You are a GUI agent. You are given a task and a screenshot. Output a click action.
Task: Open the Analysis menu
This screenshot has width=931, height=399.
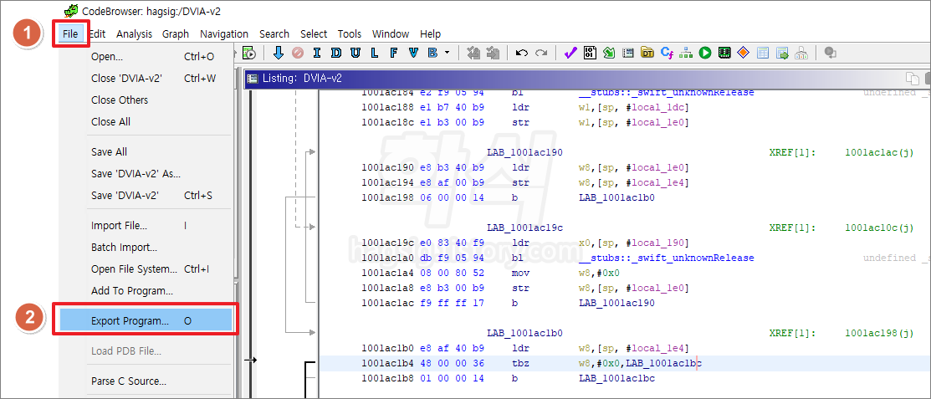(x=134, y=33)
